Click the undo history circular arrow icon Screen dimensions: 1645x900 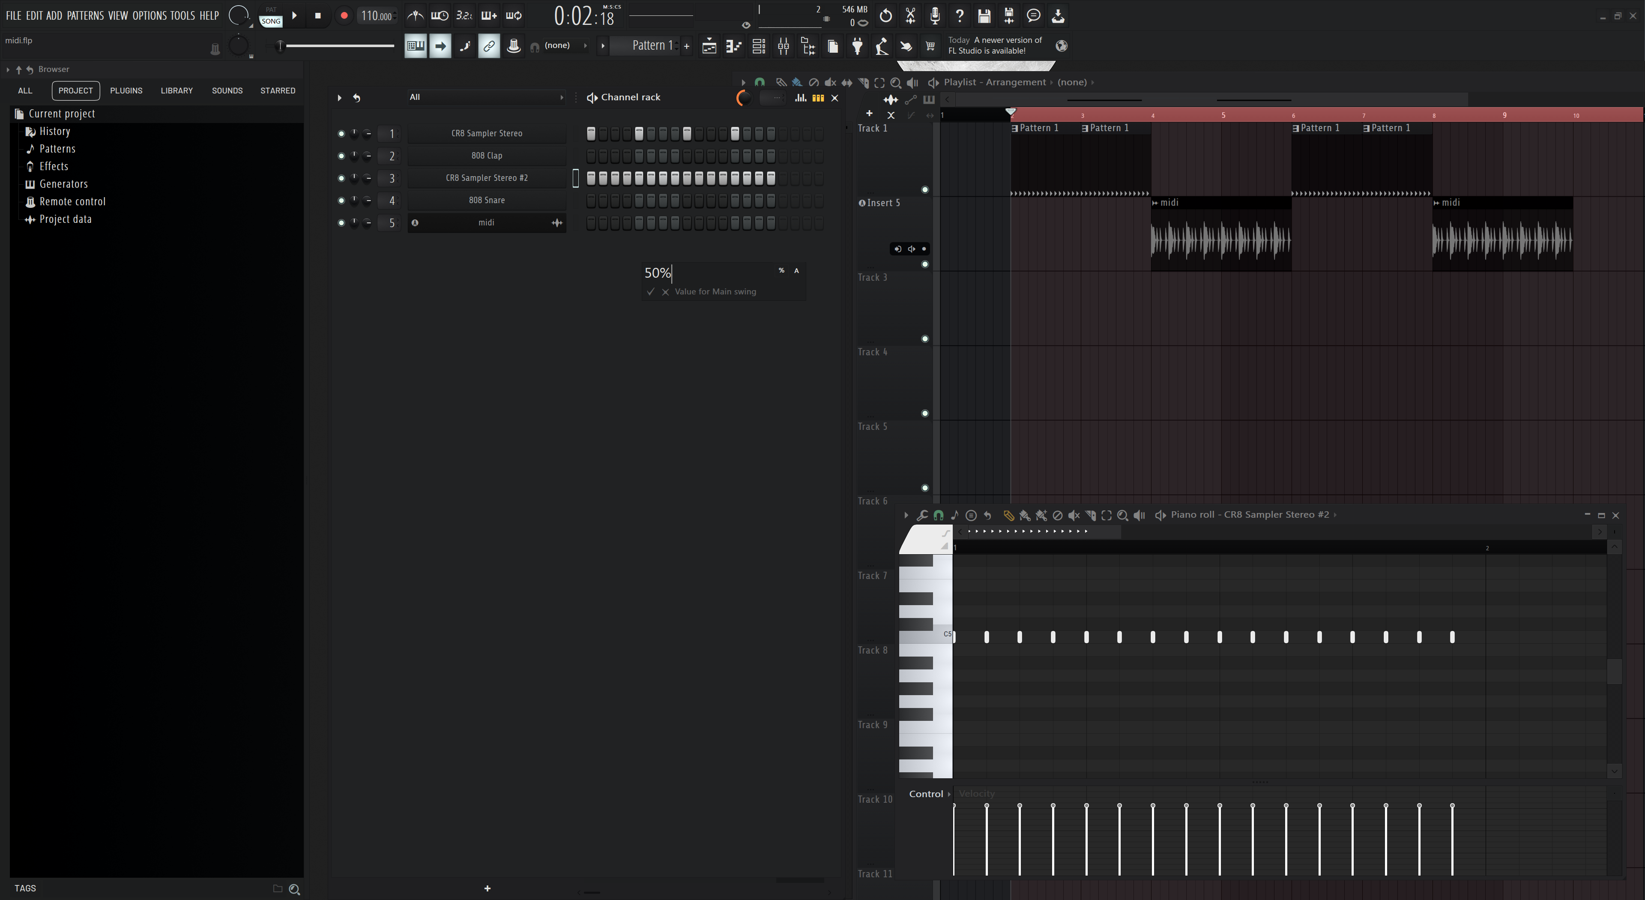coord(886,15)
